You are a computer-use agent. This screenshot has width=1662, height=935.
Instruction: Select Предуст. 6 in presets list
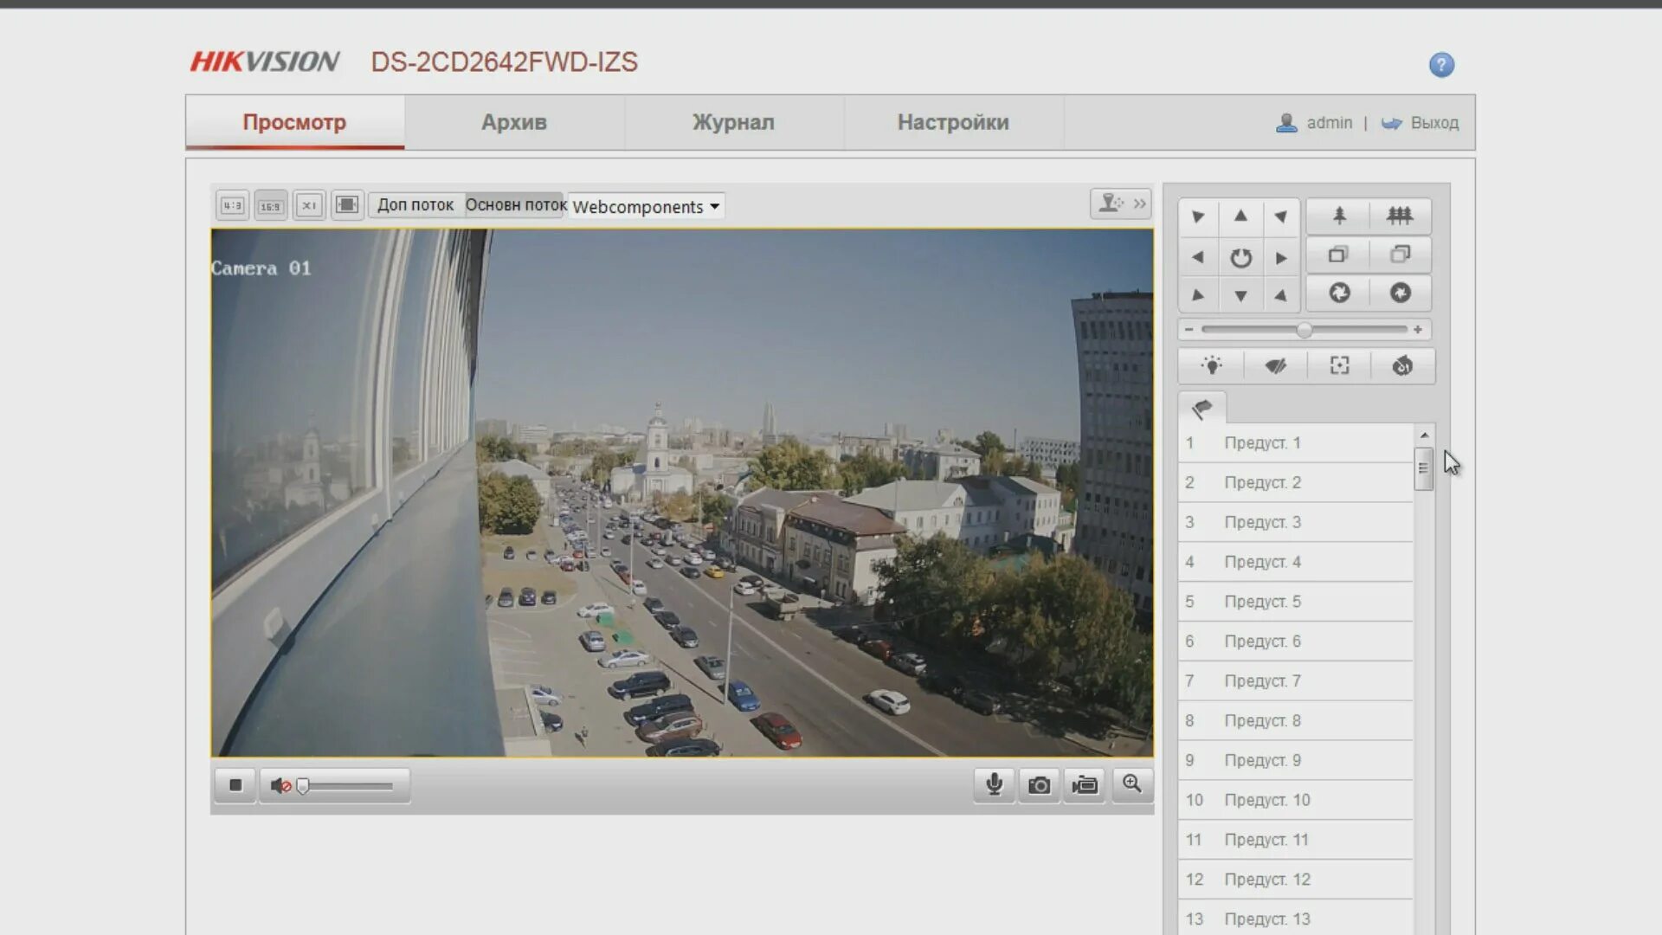click(1295, 642)
